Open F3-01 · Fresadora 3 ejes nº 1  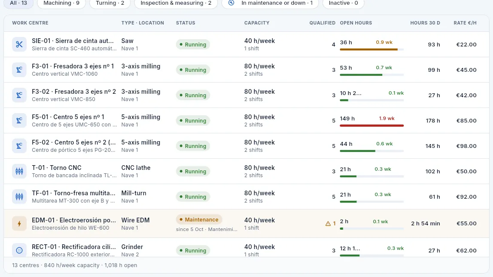click(x=246, y=70)
